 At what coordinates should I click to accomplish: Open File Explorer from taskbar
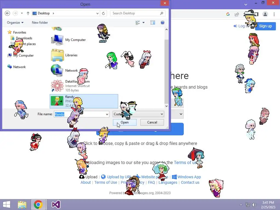(x=22, y=205)
